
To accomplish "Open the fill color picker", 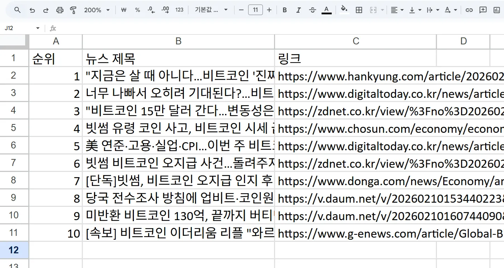I will [x=344, y=10].
